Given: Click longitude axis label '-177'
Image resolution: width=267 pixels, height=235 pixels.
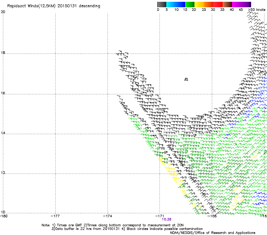Looking at the screenshot, I should click(x=55, y=216).
